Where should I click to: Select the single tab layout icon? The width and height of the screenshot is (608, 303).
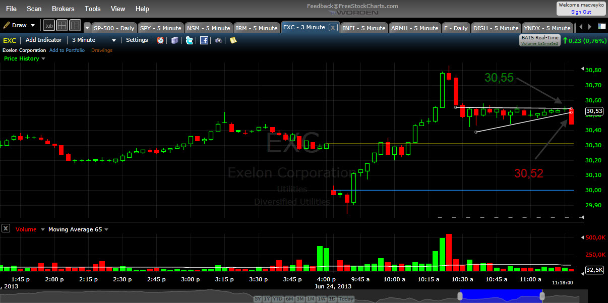(x=49, y=25)
